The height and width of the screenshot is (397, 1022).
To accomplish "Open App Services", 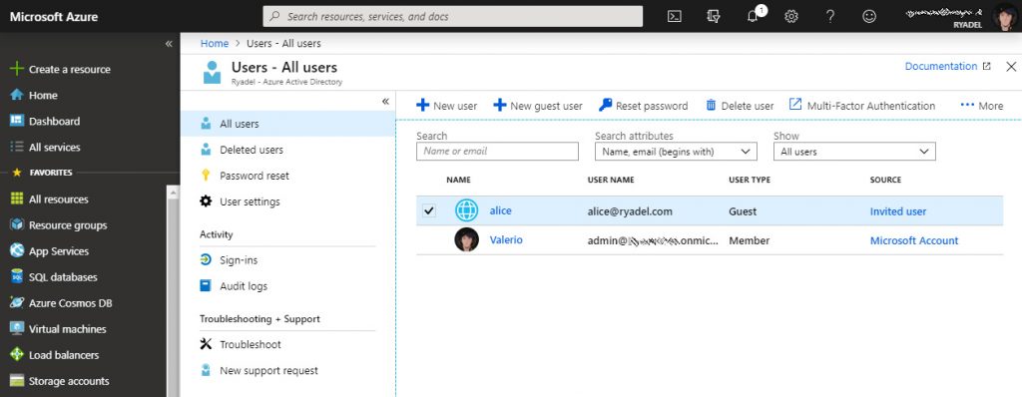I will 49,251.
